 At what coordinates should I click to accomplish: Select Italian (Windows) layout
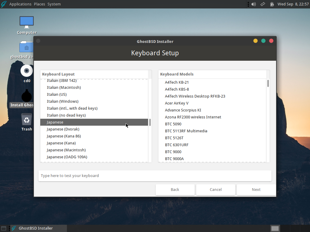[94, 101]
